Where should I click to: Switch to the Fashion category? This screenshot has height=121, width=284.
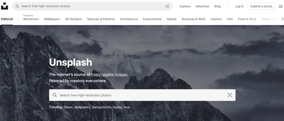[216, 19]
